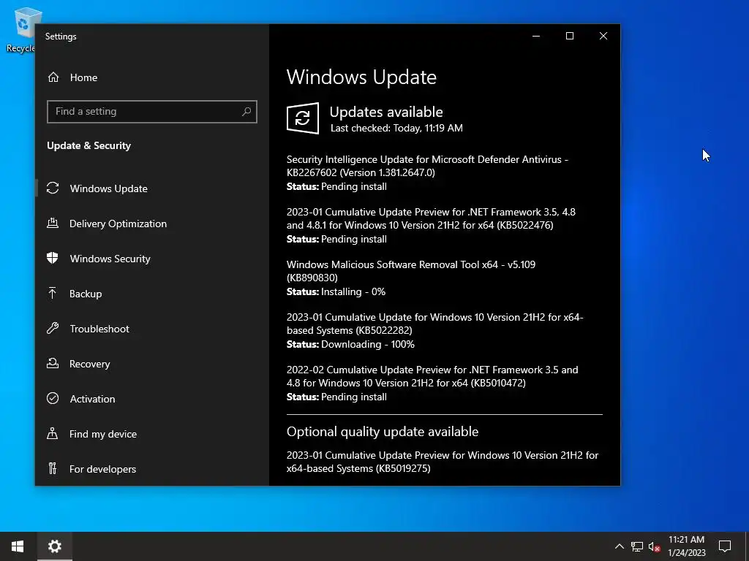
Task: Maximize the Settings window
Action: pos(569,36)
